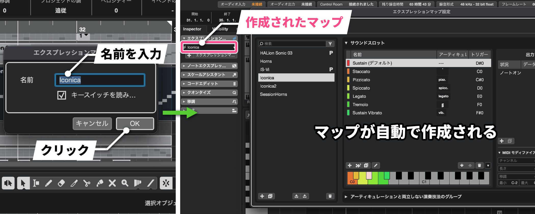Toggle the キースイッチを読み checkbox

click(62, 95)
